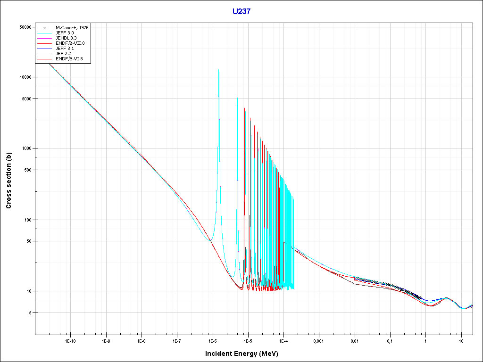Click the 1E-10 tick label on x-axis

coord(70,340)
